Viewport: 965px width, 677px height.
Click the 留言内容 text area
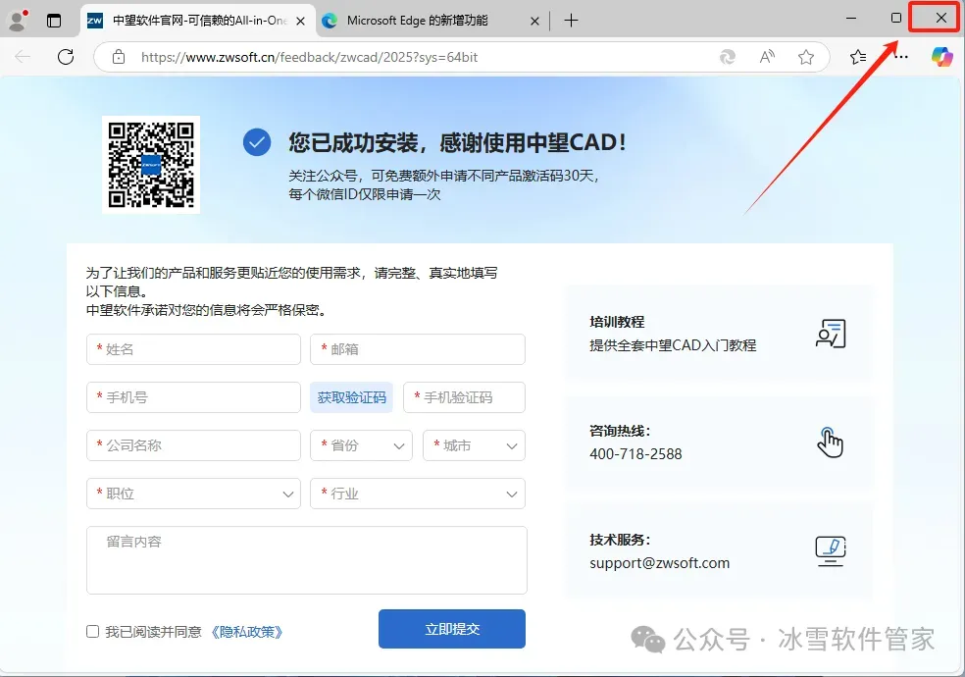[307, 560]
